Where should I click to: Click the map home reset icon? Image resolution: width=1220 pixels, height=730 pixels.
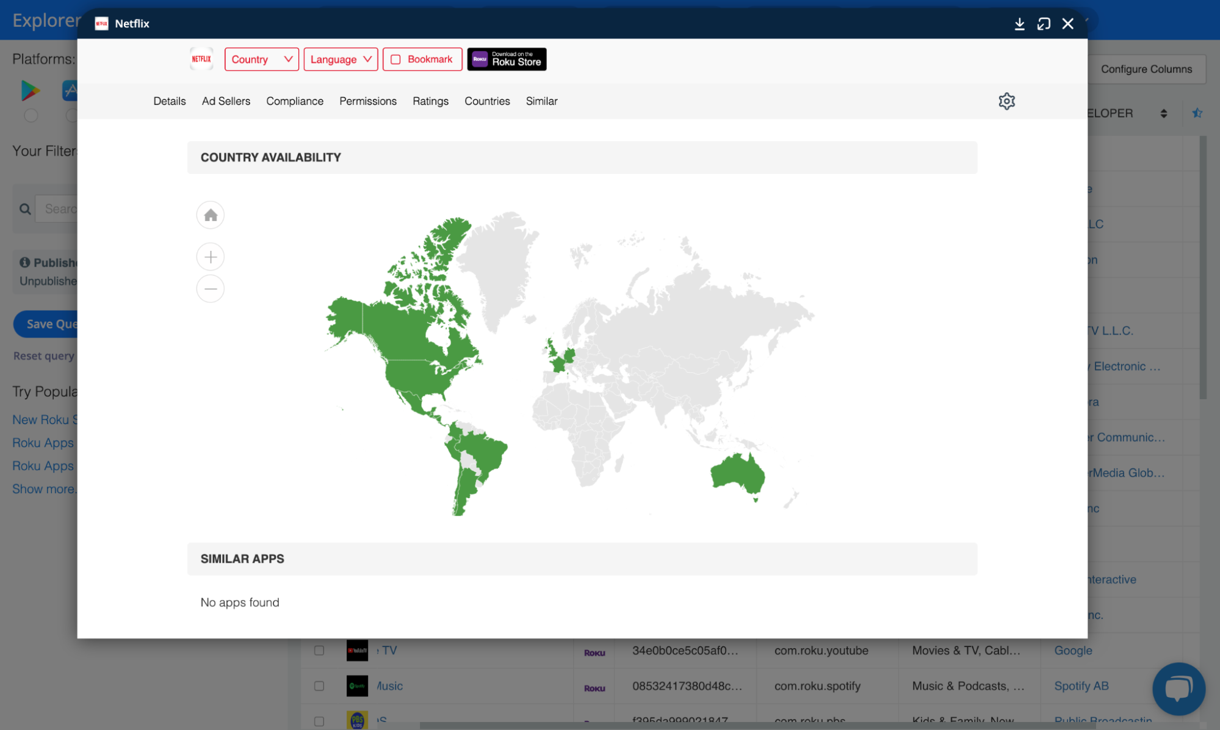210,215
